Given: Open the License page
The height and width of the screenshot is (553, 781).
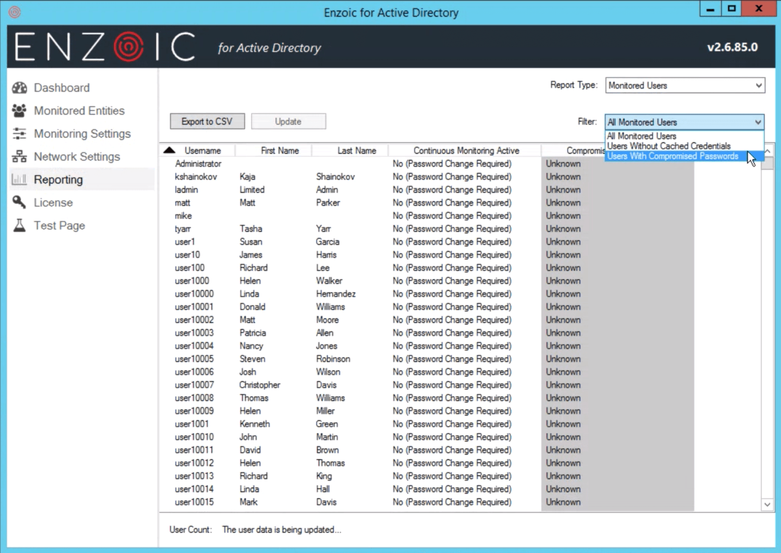Looking at the screenshot, I should (x=53, y=202).
